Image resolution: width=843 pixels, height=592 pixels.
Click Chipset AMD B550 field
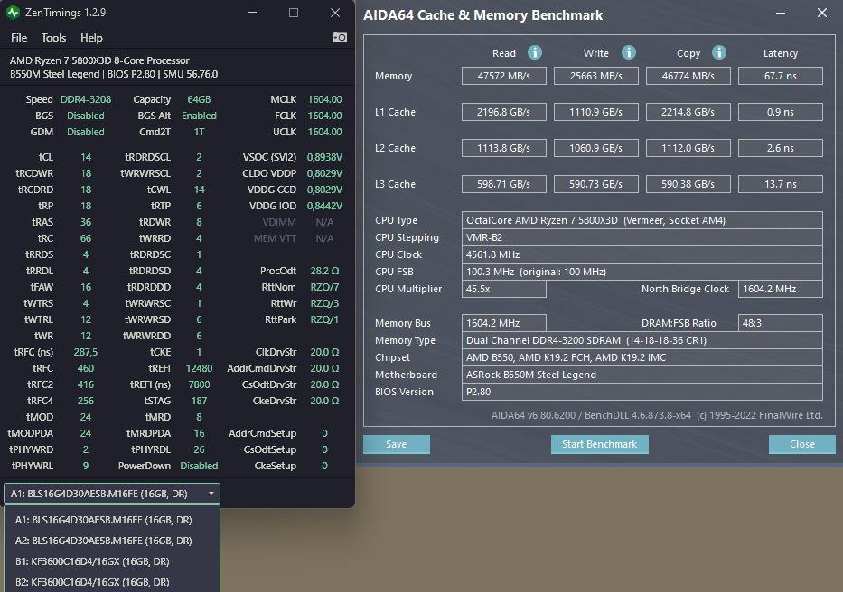[642, 357]
